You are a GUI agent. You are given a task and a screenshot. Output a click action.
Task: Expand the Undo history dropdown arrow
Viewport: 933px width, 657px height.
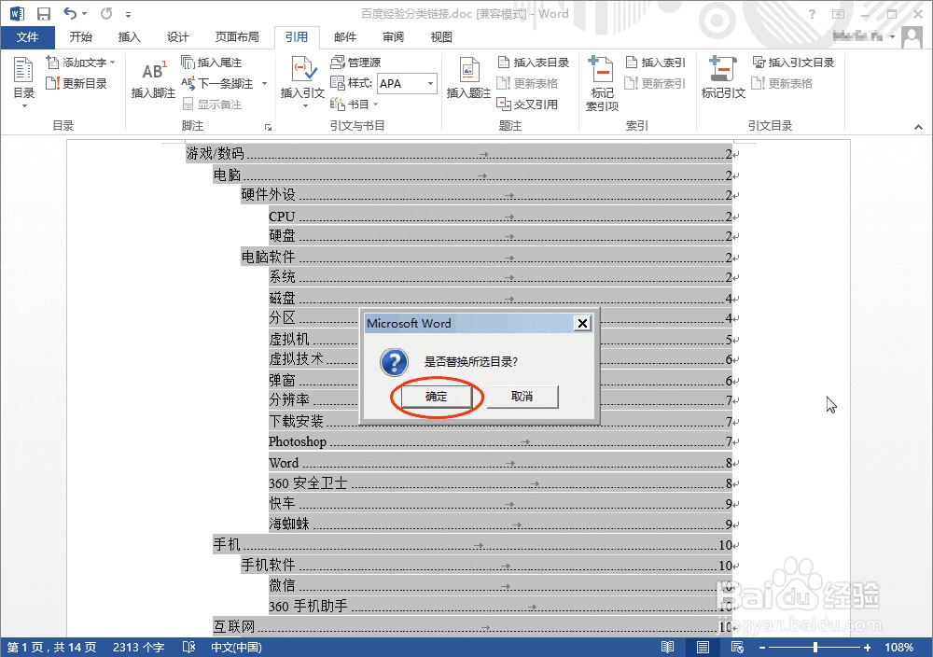[84, 13]
